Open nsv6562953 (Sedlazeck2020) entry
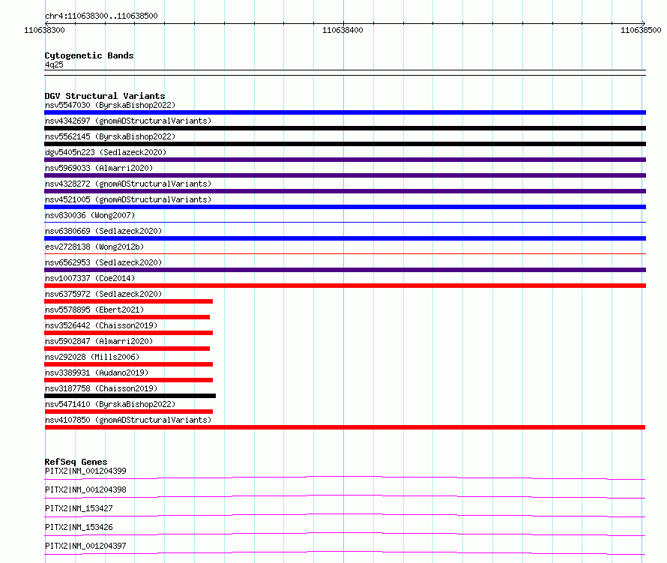 click(103, 262)
